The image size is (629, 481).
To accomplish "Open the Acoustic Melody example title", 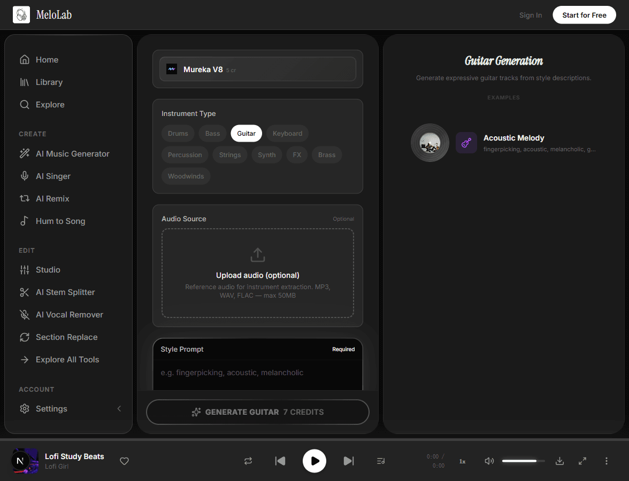I will 513,138.
